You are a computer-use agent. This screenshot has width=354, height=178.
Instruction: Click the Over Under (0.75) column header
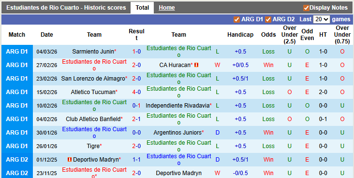pyautogui.click(x=342, y=35)
